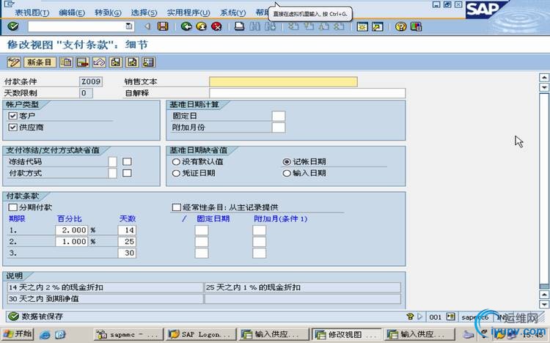Click the Delete entry icon
The image size is (550, 343).
point(82,62)
